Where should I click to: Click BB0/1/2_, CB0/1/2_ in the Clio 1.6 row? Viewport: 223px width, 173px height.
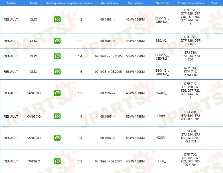tap(162, 72)
